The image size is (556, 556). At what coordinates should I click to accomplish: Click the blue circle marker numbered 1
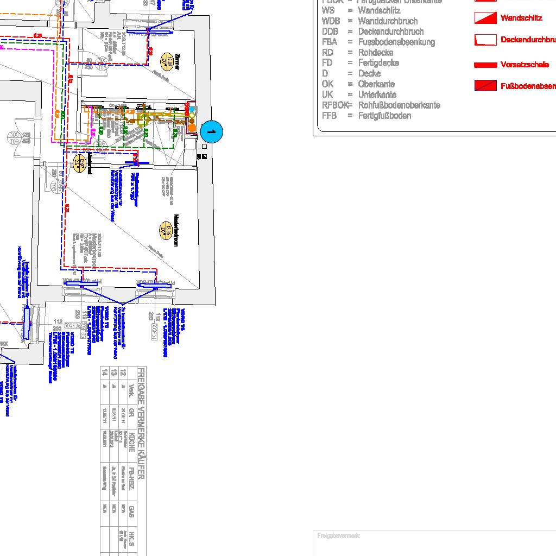[212, 132]
